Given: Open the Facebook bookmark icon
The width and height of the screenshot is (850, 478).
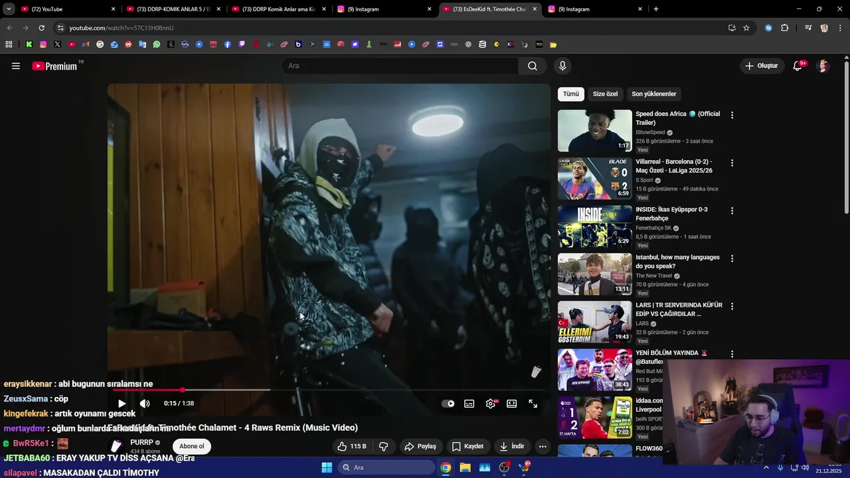Looking at the screenshot, I should [228, 44].
